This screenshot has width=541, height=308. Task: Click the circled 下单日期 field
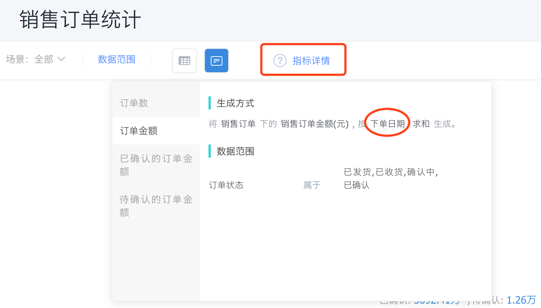(x=388, y=124)
